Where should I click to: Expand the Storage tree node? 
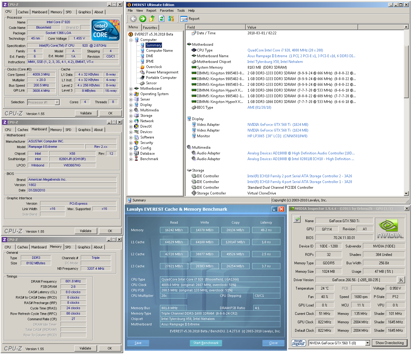[131, 116]
